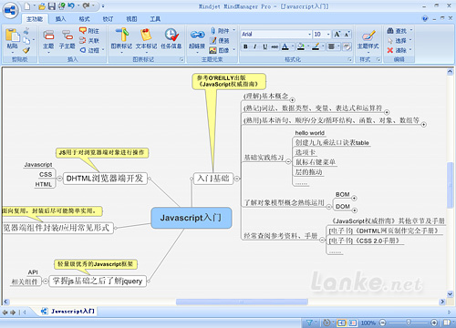The height and width of the screenshot is (328, 456).
Task: Click the Open folder icon in quick access toolbar
Action: click(x=42, y=5)
